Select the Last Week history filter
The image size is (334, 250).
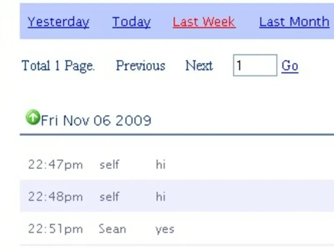[x=204, y=22]
